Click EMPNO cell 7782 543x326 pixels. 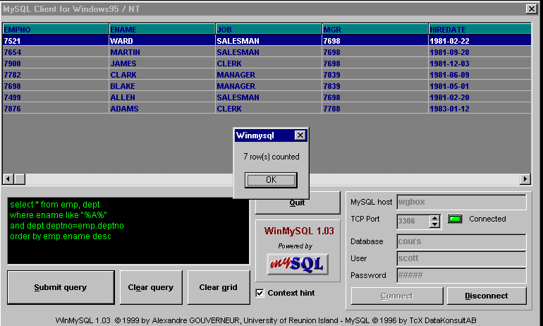(56, 75)
